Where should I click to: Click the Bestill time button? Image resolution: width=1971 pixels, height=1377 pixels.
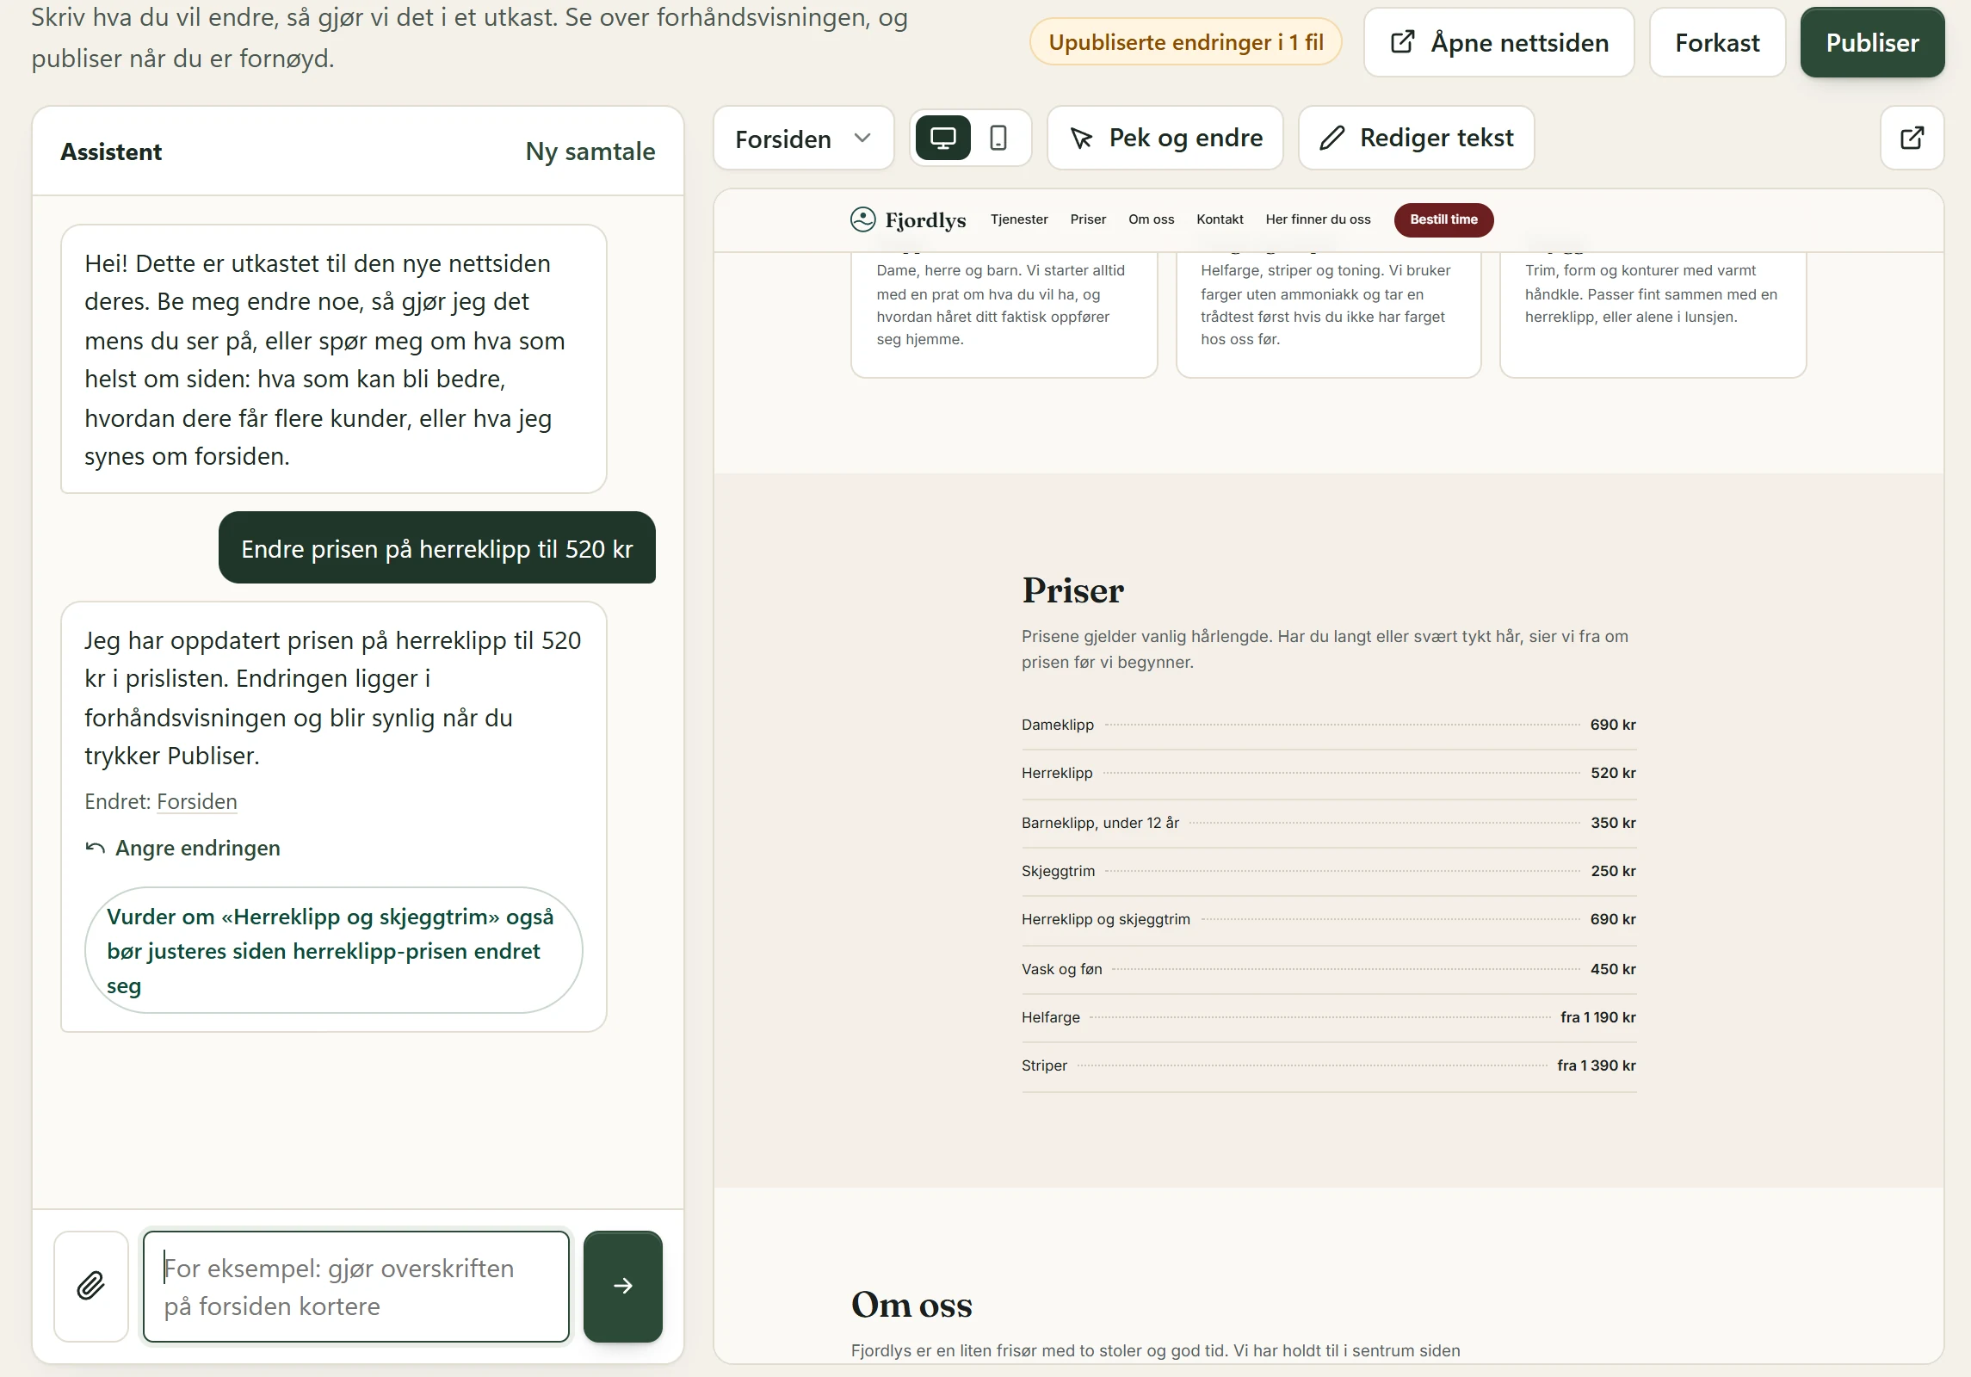pos(1443,219)
